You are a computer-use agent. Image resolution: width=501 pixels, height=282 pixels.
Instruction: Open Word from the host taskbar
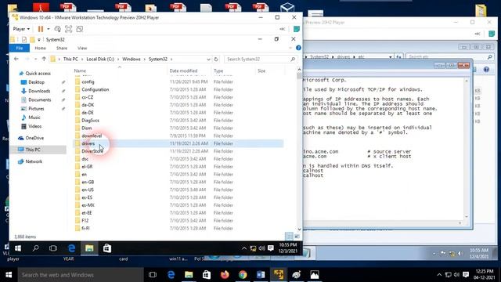261,275
